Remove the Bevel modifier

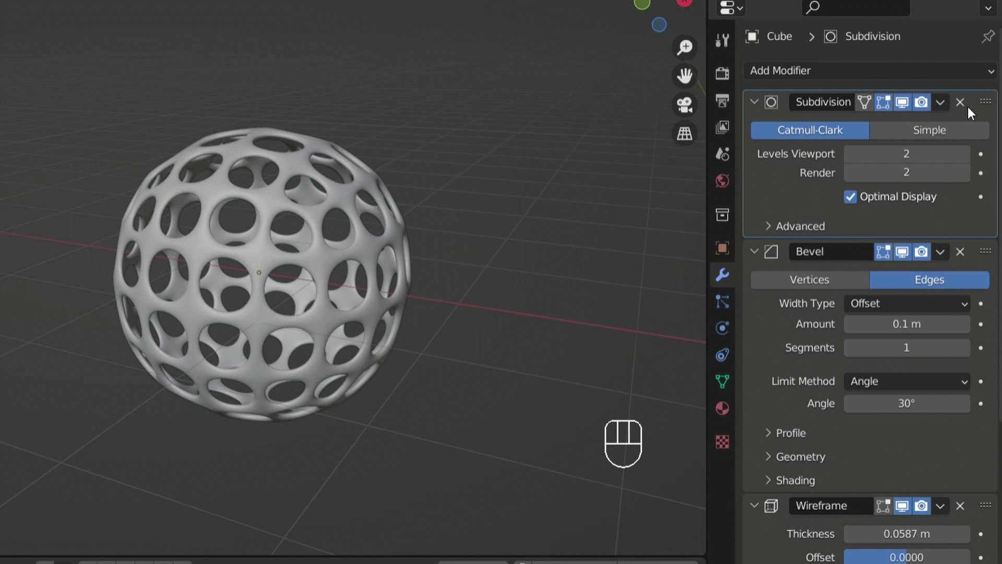(x=960, y=252)
